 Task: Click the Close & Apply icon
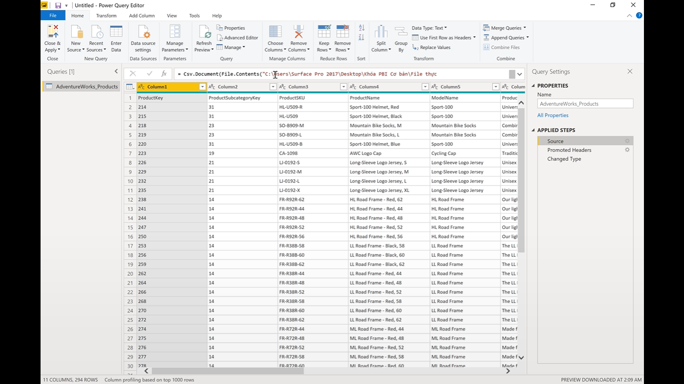pos(52,32)
